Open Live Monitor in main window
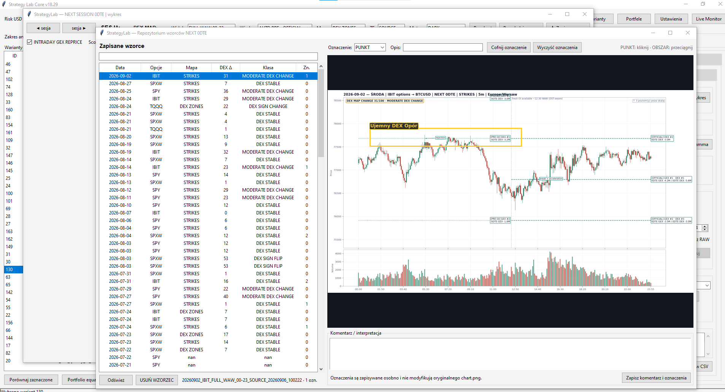This screenshot has height=392, width=725. 709,19
